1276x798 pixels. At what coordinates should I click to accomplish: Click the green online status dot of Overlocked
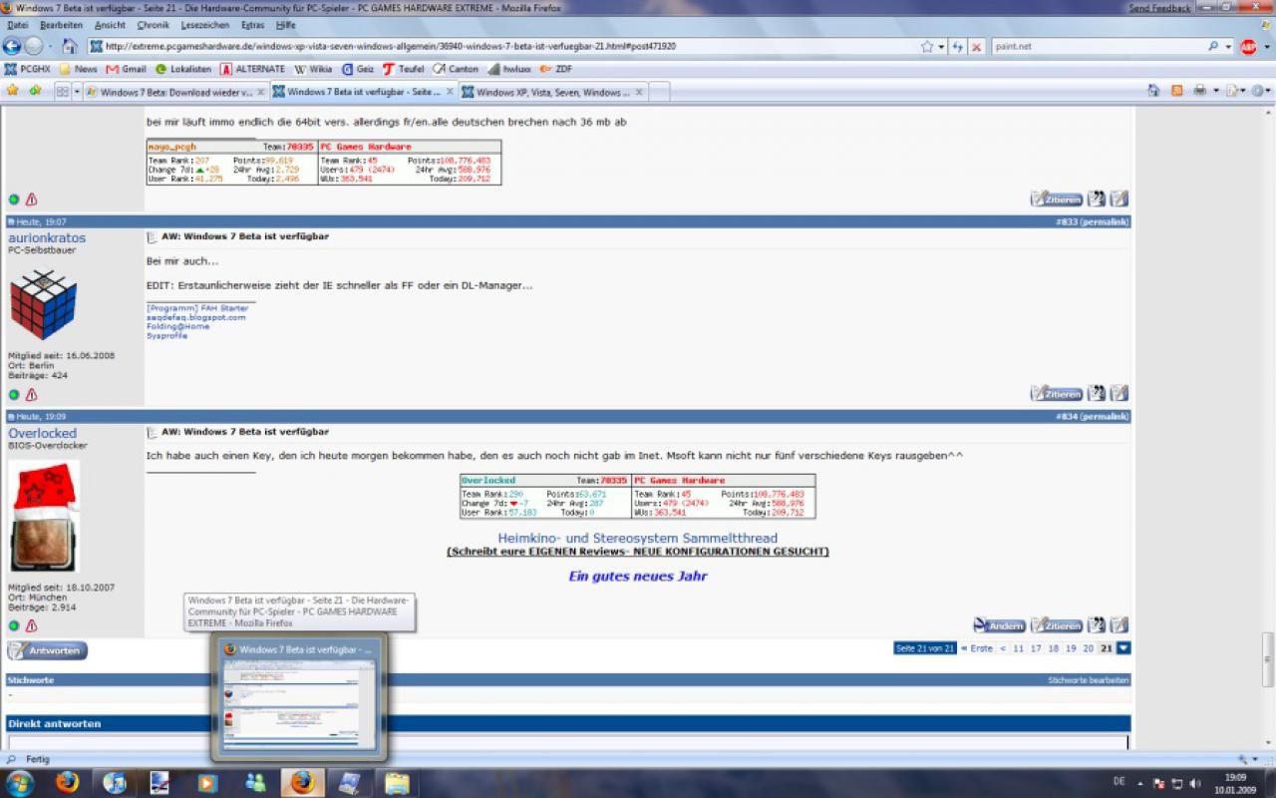[14, 625]
